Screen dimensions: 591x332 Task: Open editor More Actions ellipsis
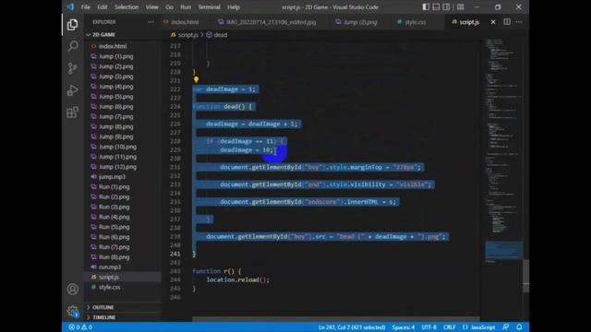(x=519, y=22)
